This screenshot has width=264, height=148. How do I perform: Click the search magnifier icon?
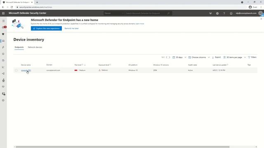coord(168,13)
